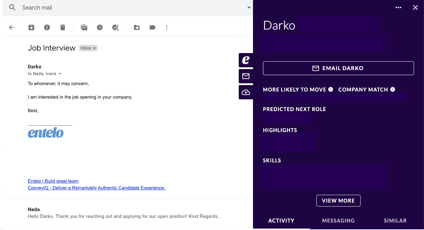The width and height of the screenshot is (424, 230).
Task: Mark email as unread
Action: [x=84, y=27]
